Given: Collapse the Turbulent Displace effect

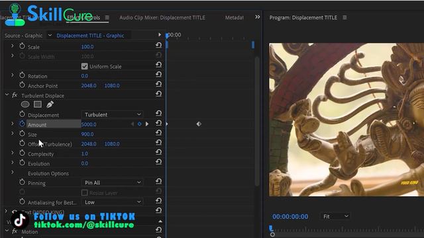Looking at the screenshot, I should (7, 95).
